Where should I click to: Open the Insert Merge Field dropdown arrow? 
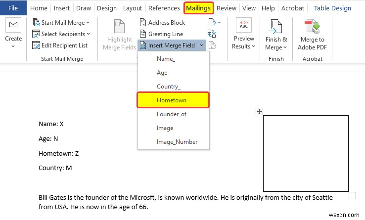[x=201, y=45]
